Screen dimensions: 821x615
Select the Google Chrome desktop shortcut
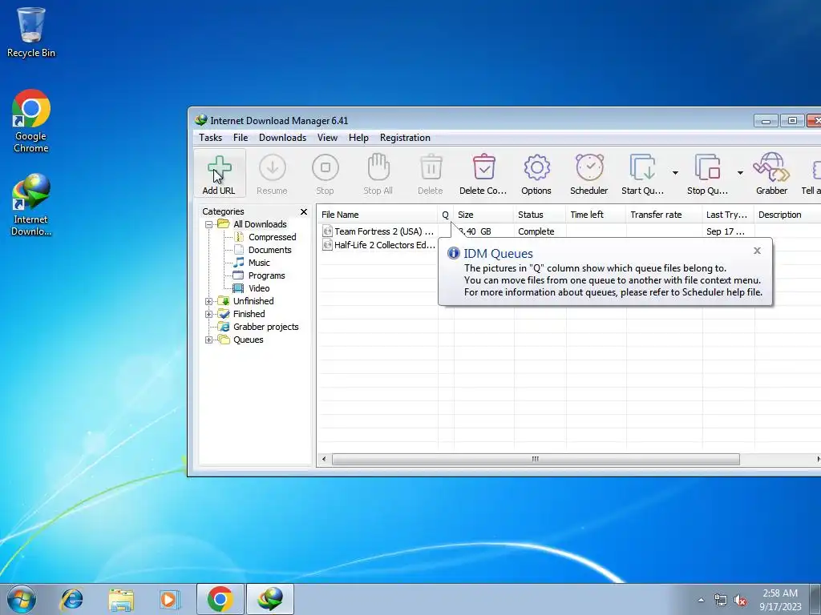click(x=31, y=122)
